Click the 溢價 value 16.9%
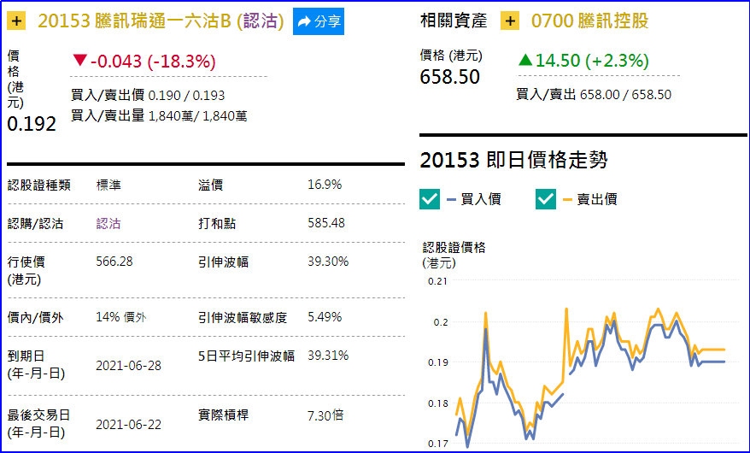 tap(325, 185)
